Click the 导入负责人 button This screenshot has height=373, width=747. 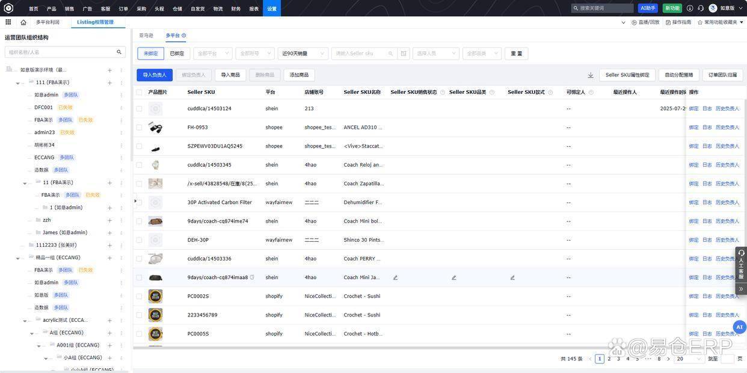click(155, 75)
